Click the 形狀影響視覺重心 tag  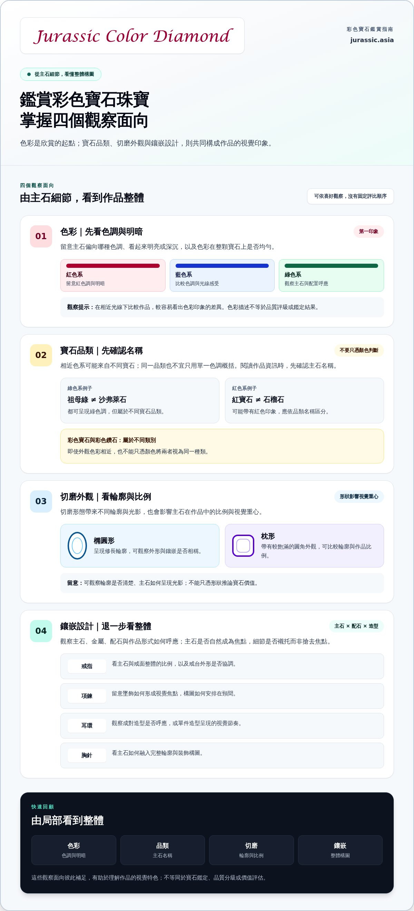[x=358, y=497]
